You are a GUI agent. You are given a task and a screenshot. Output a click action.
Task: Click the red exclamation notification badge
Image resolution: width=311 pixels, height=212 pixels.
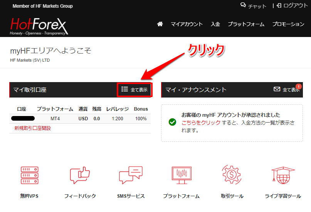point(299,87)
